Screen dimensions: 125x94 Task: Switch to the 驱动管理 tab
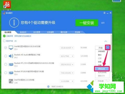pyautogui.click(x=8, y=32)
